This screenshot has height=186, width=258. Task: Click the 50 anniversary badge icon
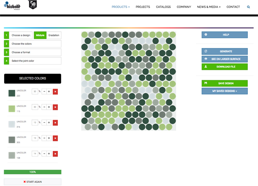pyautogui.click(x=32, y=5)
